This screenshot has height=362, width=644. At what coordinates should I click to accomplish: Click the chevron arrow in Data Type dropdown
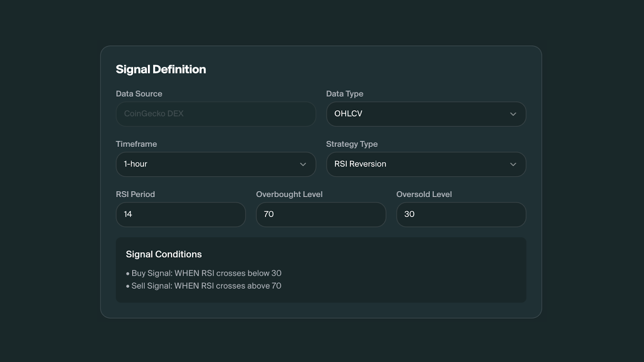point(513,114)
